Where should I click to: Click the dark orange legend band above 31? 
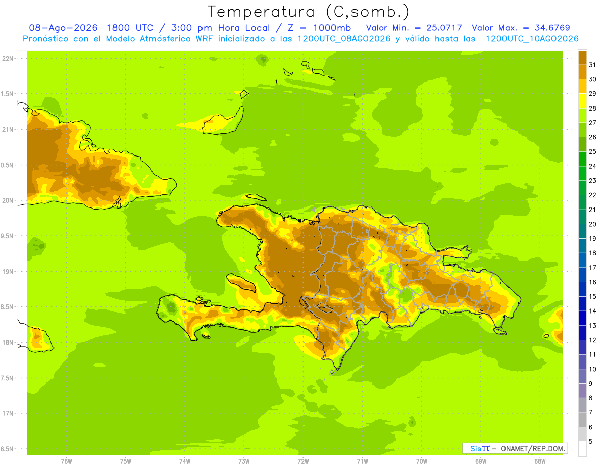[582, 58]
